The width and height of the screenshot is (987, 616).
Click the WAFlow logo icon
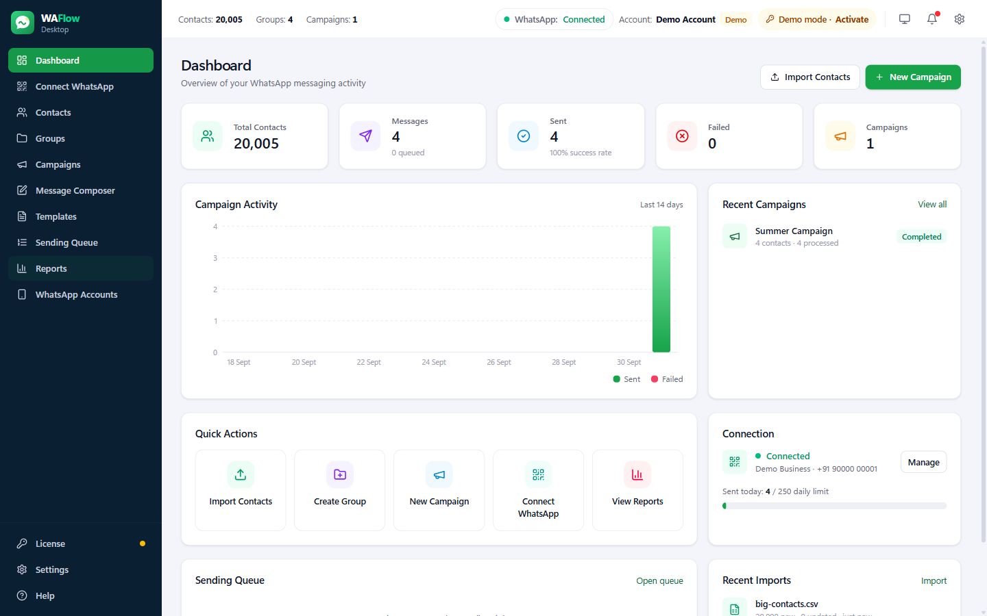[23, 23]
